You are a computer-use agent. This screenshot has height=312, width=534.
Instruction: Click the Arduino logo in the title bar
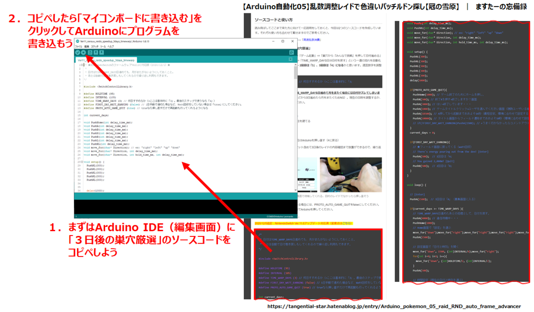[x=77, y=41]
